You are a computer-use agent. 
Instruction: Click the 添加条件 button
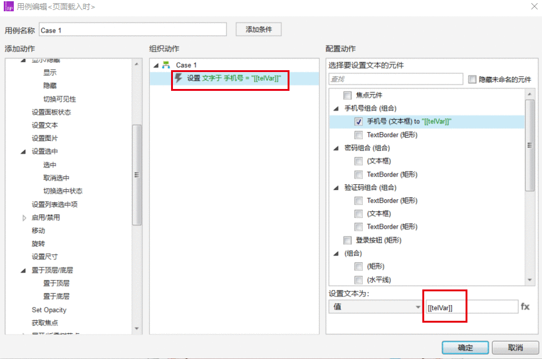point(259,29)
